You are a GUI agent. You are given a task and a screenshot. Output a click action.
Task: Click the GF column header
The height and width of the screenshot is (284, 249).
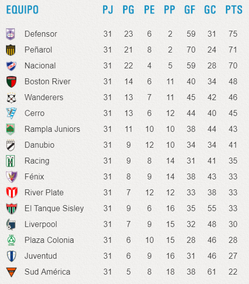pos(189,9)
